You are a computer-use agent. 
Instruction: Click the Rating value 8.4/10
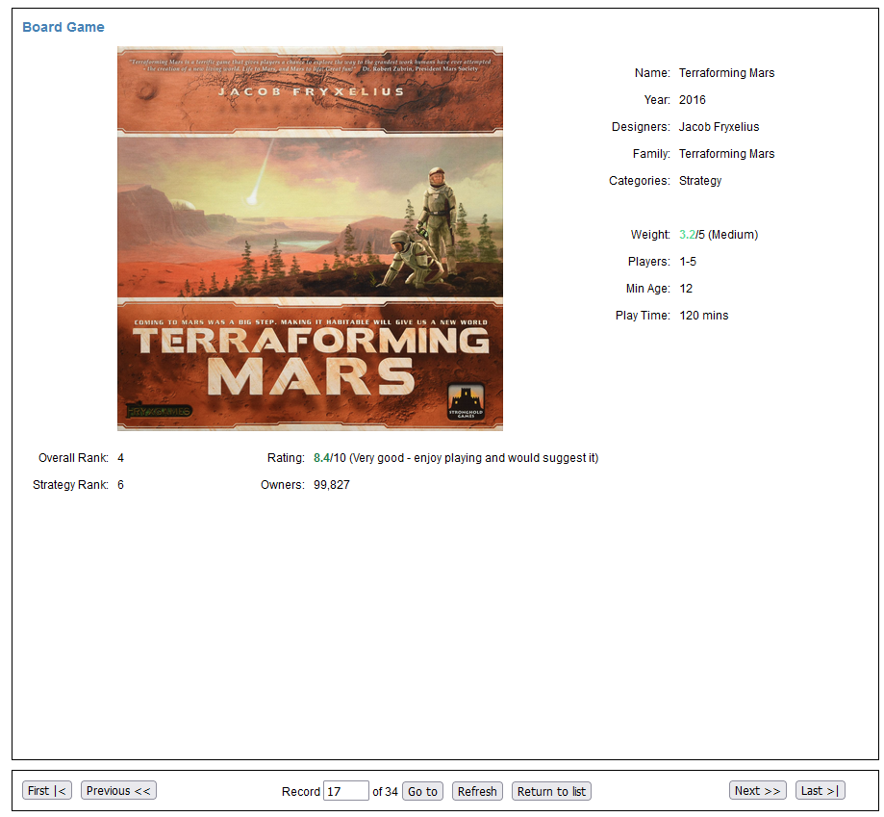pyautogui.click(x=329, y=458)
